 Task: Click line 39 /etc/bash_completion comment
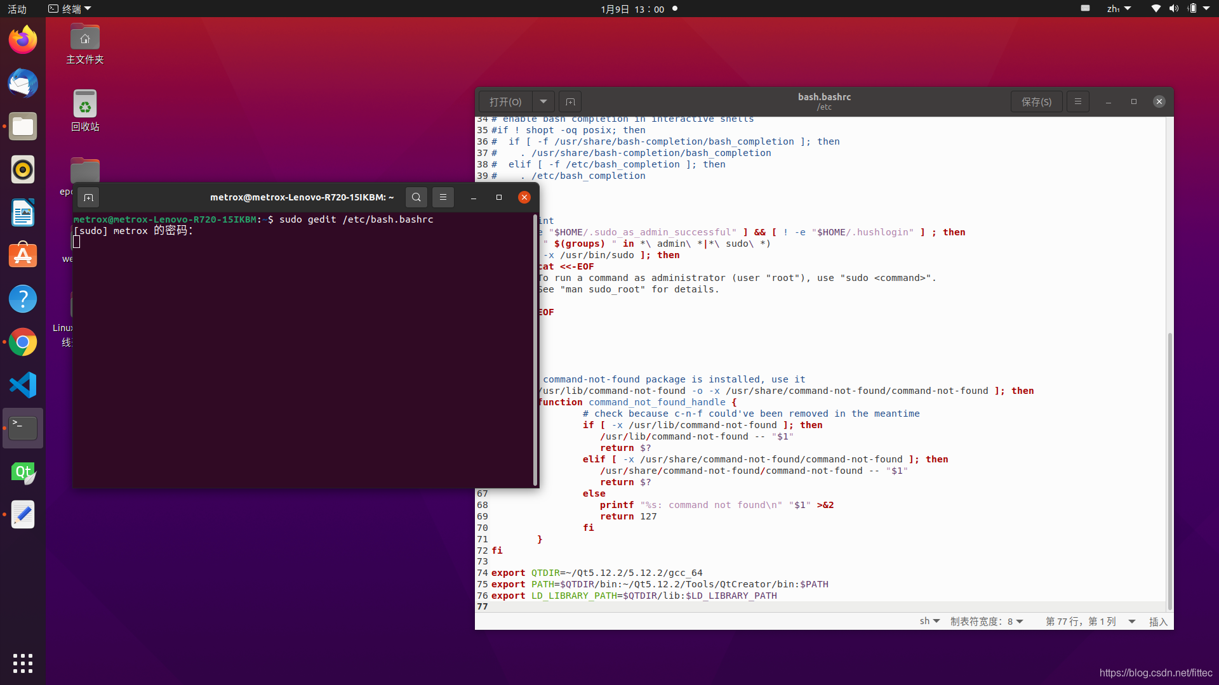point(568,176)
